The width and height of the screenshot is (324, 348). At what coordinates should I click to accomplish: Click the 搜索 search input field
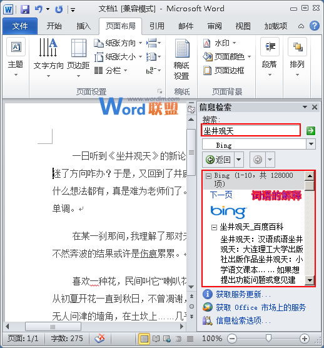pyautogui.click(x=251, y=130)
